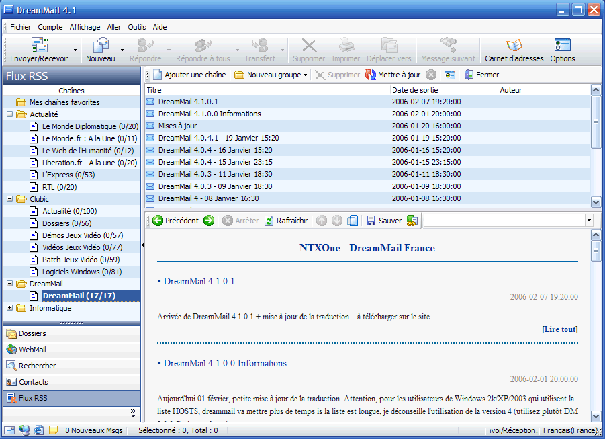Viewport: 605px width, 439px height.
Task: Click the copy-window icon beside Sauver
Action: coord(353,221)
